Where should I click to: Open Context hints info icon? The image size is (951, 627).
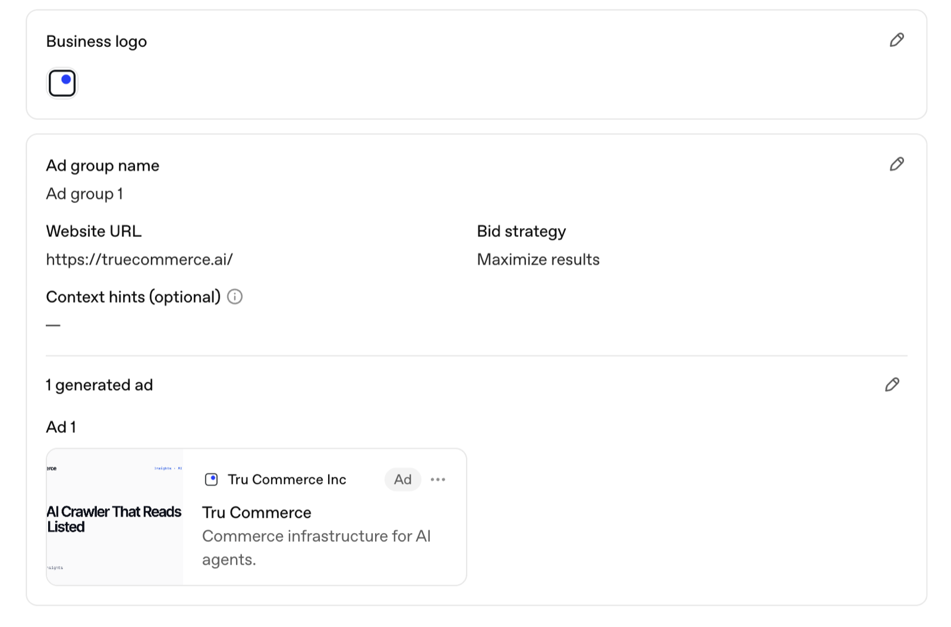[x=235, y=296]
